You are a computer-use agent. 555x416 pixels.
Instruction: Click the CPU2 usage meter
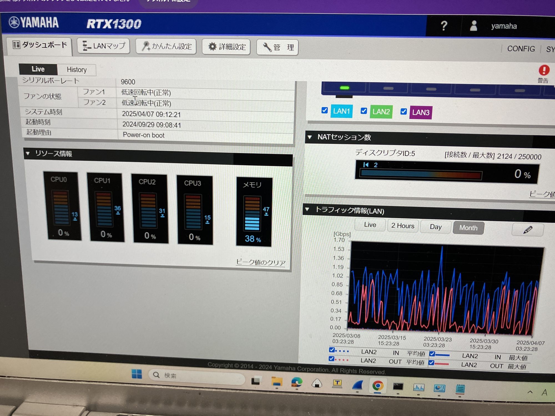150,209
